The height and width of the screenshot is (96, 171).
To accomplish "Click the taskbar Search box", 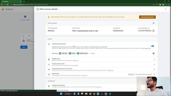I will 68,94.
